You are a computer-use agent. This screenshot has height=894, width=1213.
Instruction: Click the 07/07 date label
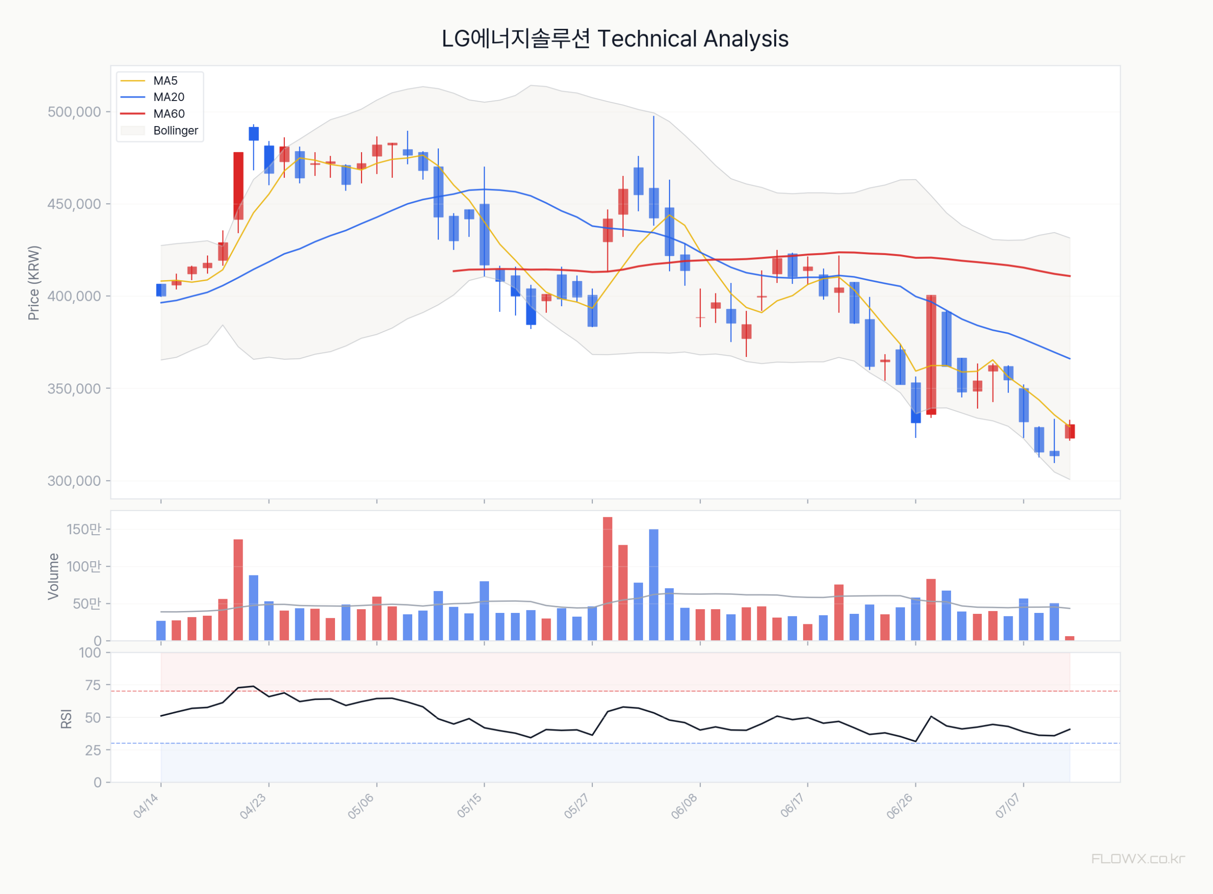[x=1008, y=806]
